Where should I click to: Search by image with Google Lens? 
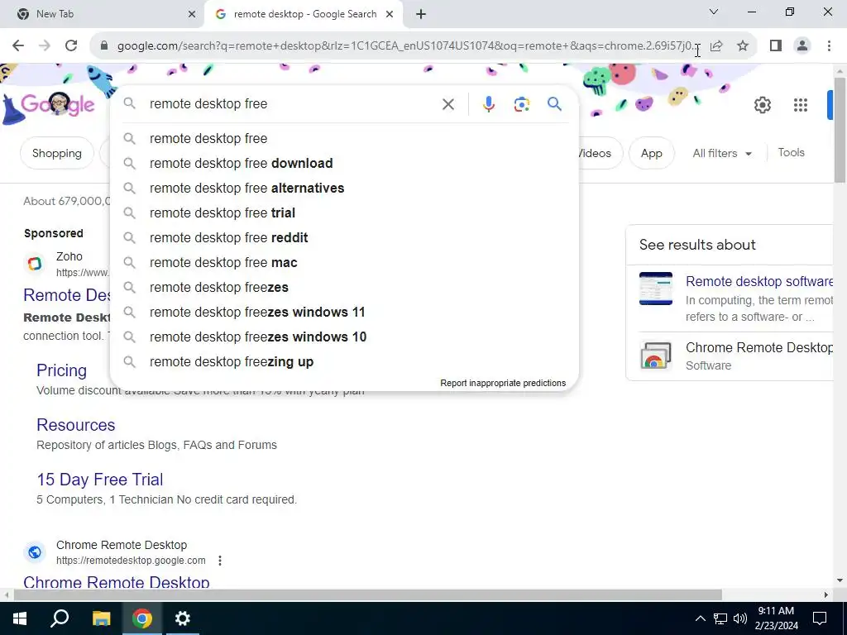click(x=521, y=104)
